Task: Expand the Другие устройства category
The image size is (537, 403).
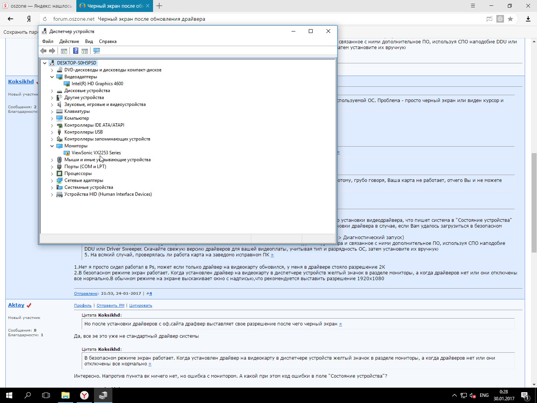Action: point(52,97)
